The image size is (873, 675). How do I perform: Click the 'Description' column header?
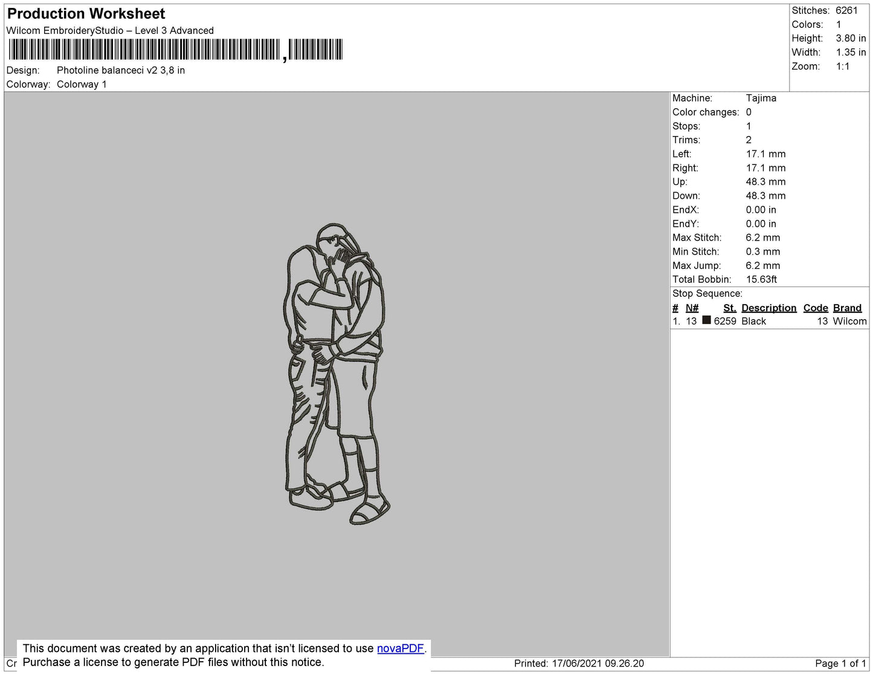tap(769, 308)
